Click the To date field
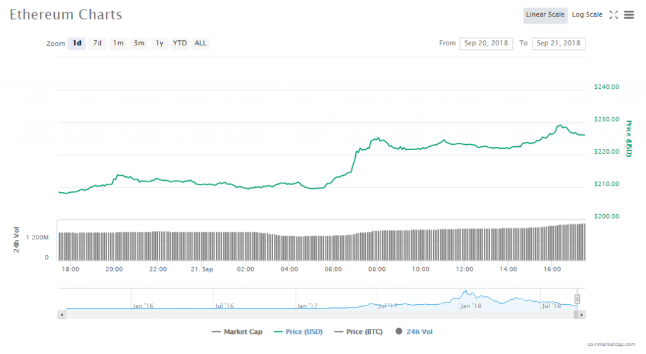This screenshot has width=646, height=354. pos(558,43)
